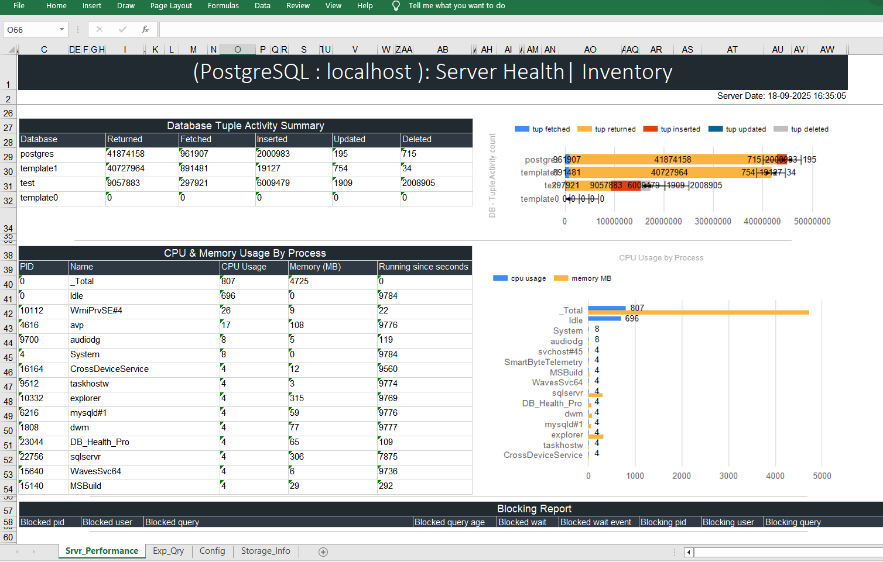
Task: Click the tup fetched blue legend swatch
Action: (522, 129)
